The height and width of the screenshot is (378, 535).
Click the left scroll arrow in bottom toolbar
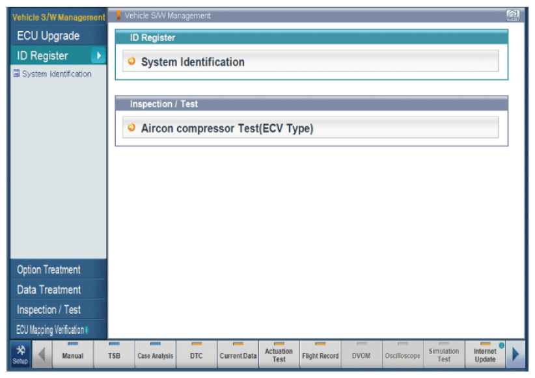[42, 355]
